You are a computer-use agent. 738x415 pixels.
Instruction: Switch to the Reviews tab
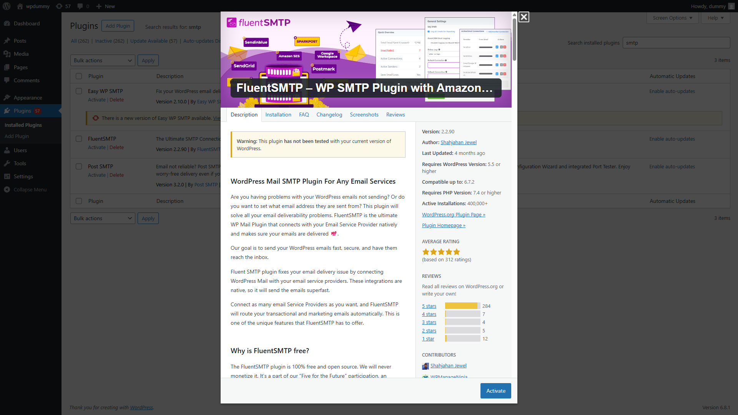point(396,115)
